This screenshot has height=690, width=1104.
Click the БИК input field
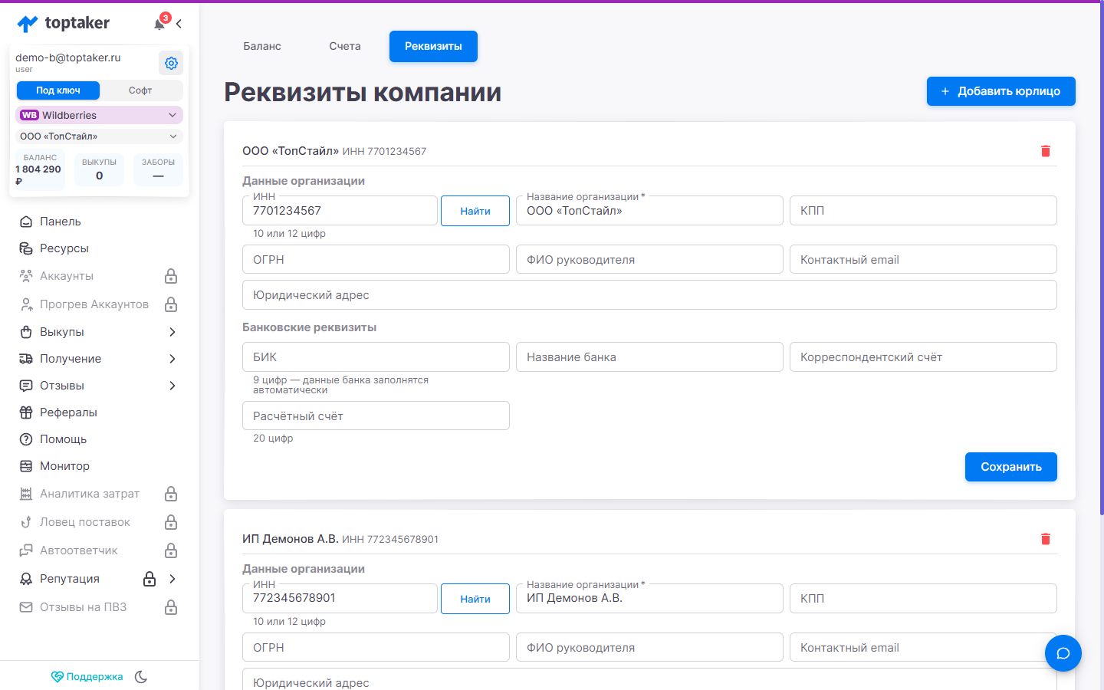point(376,357)
